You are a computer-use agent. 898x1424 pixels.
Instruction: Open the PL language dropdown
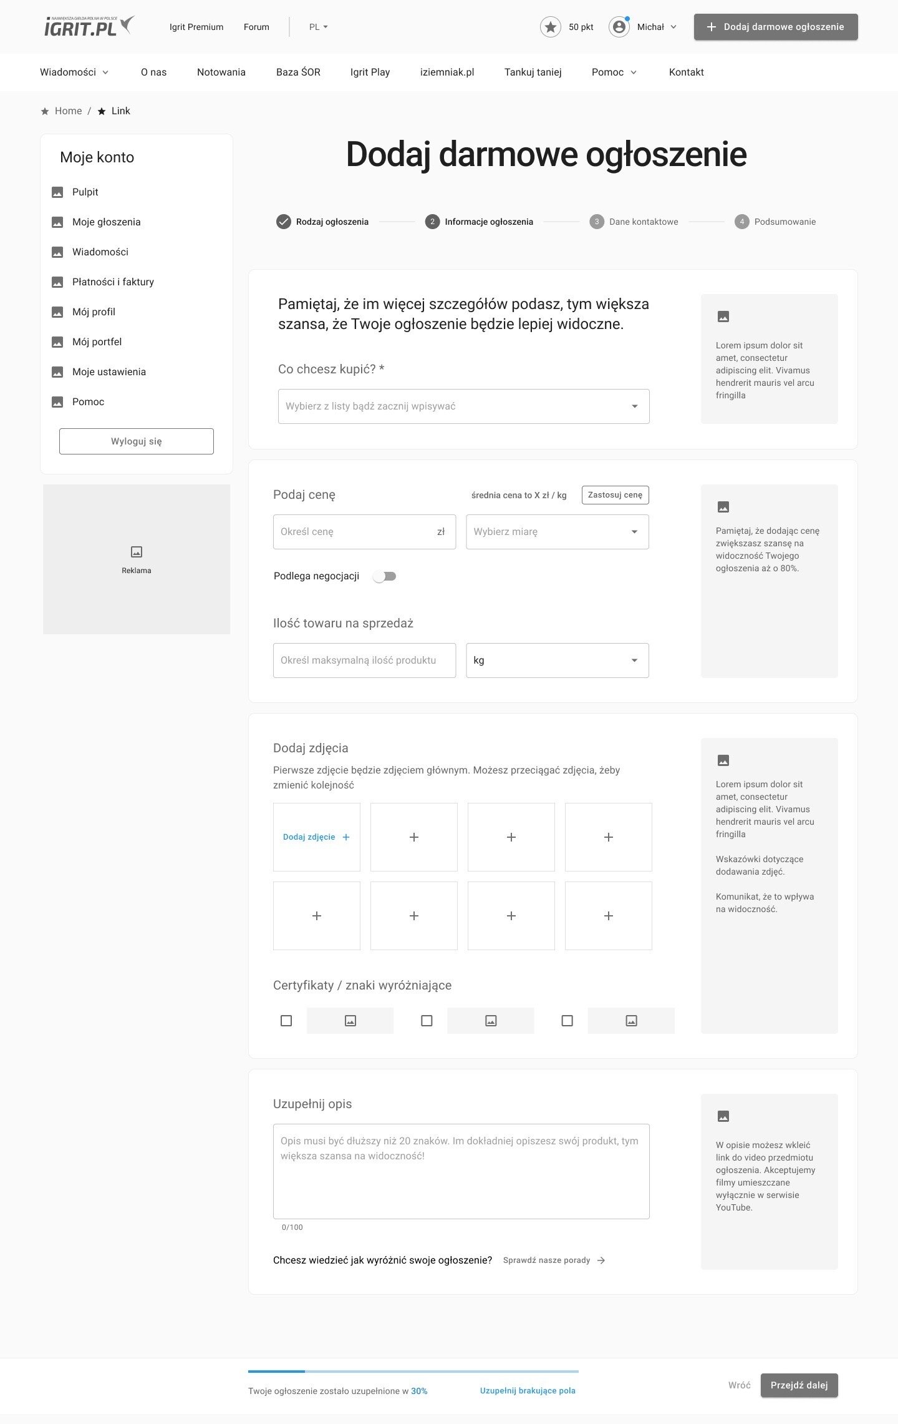click(318, 27)
